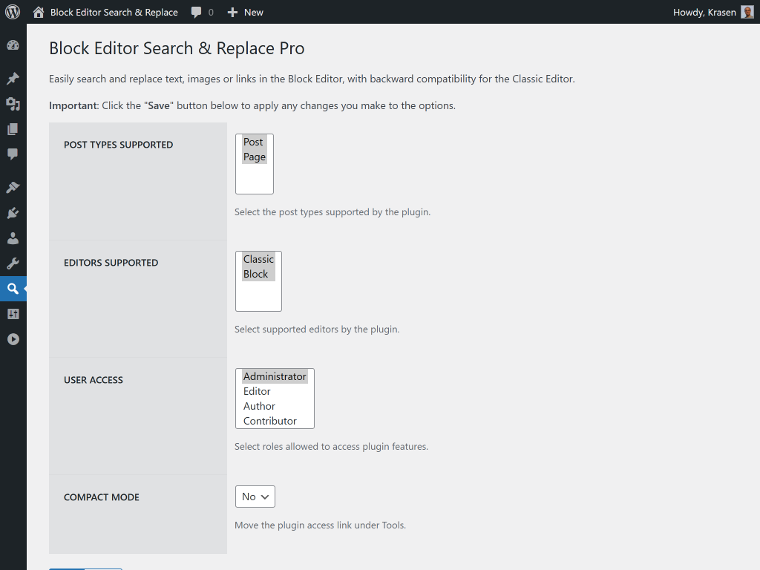Screen dimensions: 760x570
Task: Select Classic in editors supported list
Action: coord(258,259)
